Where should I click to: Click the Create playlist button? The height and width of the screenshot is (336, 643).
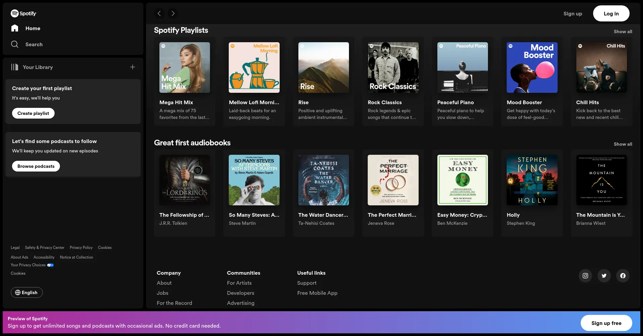[33, 113]
